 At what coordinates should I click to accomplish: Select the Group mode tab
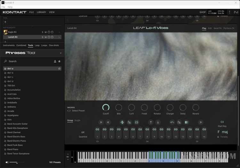click(x=70, y=121)
